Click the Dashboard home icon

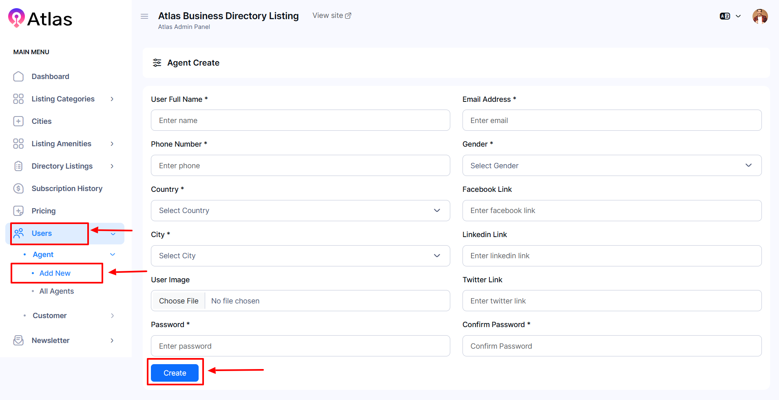click(18, 77)
